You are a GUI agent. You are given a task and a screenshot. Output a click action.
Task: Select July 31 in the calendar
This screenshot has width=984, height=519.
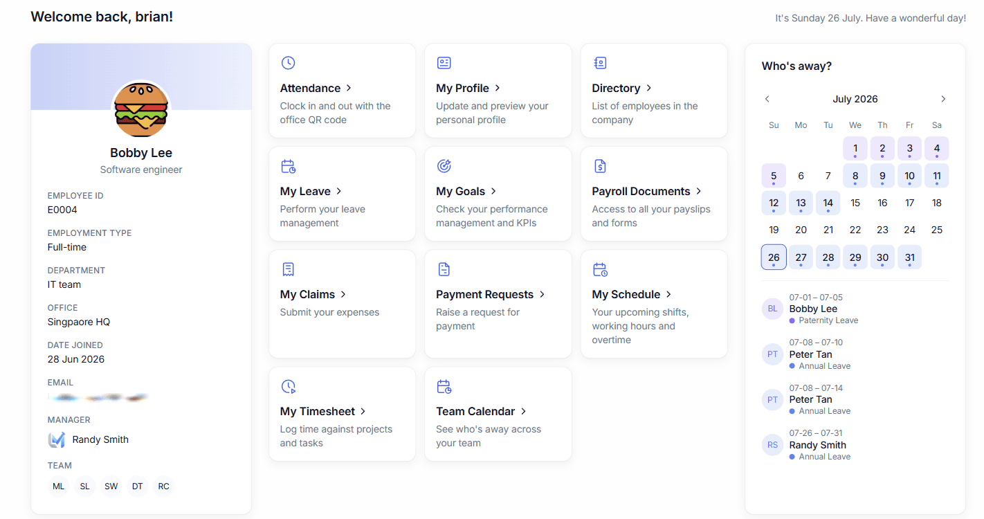click(x=909, y=257)
